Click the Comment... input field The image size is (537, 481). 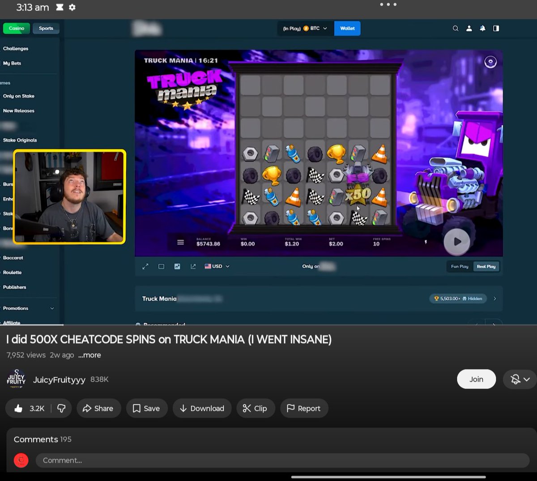282,460
